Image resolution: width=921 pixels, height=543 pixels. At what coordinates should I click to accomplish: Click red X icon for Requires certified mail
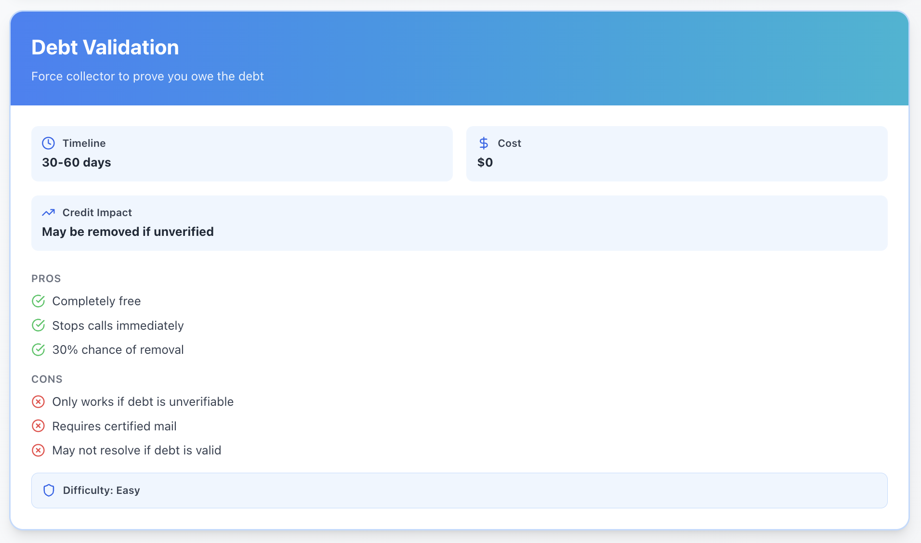tap(38, 426)
